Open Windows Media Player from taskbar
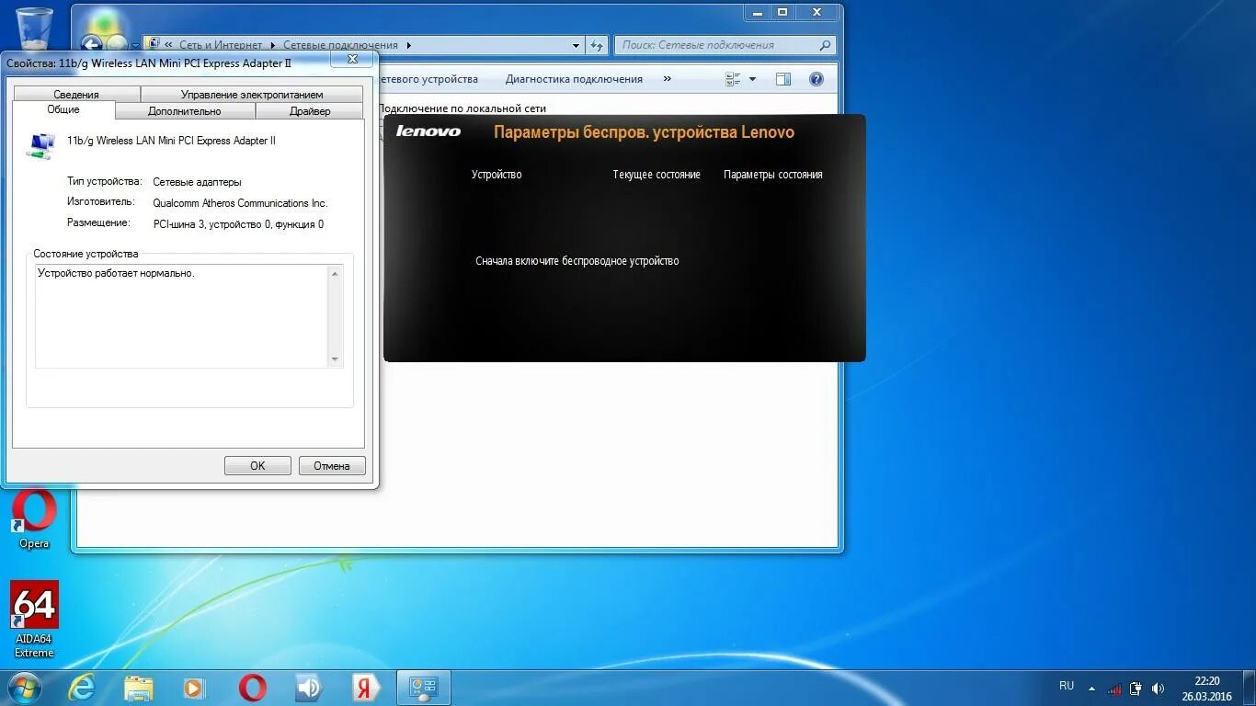 (194, 688)
